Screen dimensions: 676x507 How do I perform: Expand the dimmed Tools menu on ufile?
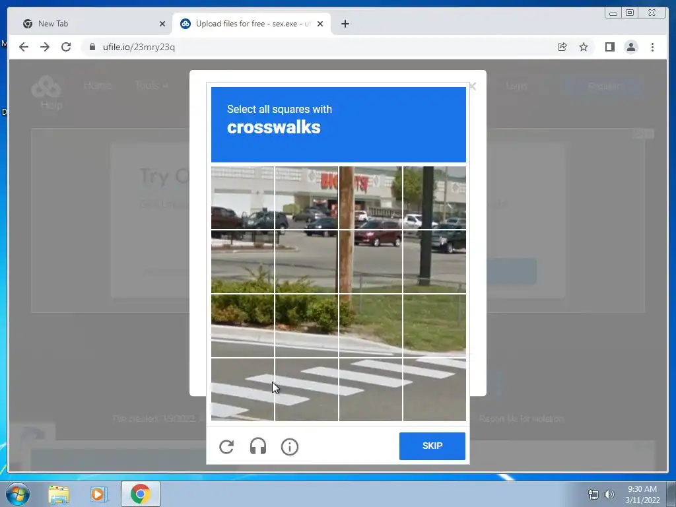151,85
